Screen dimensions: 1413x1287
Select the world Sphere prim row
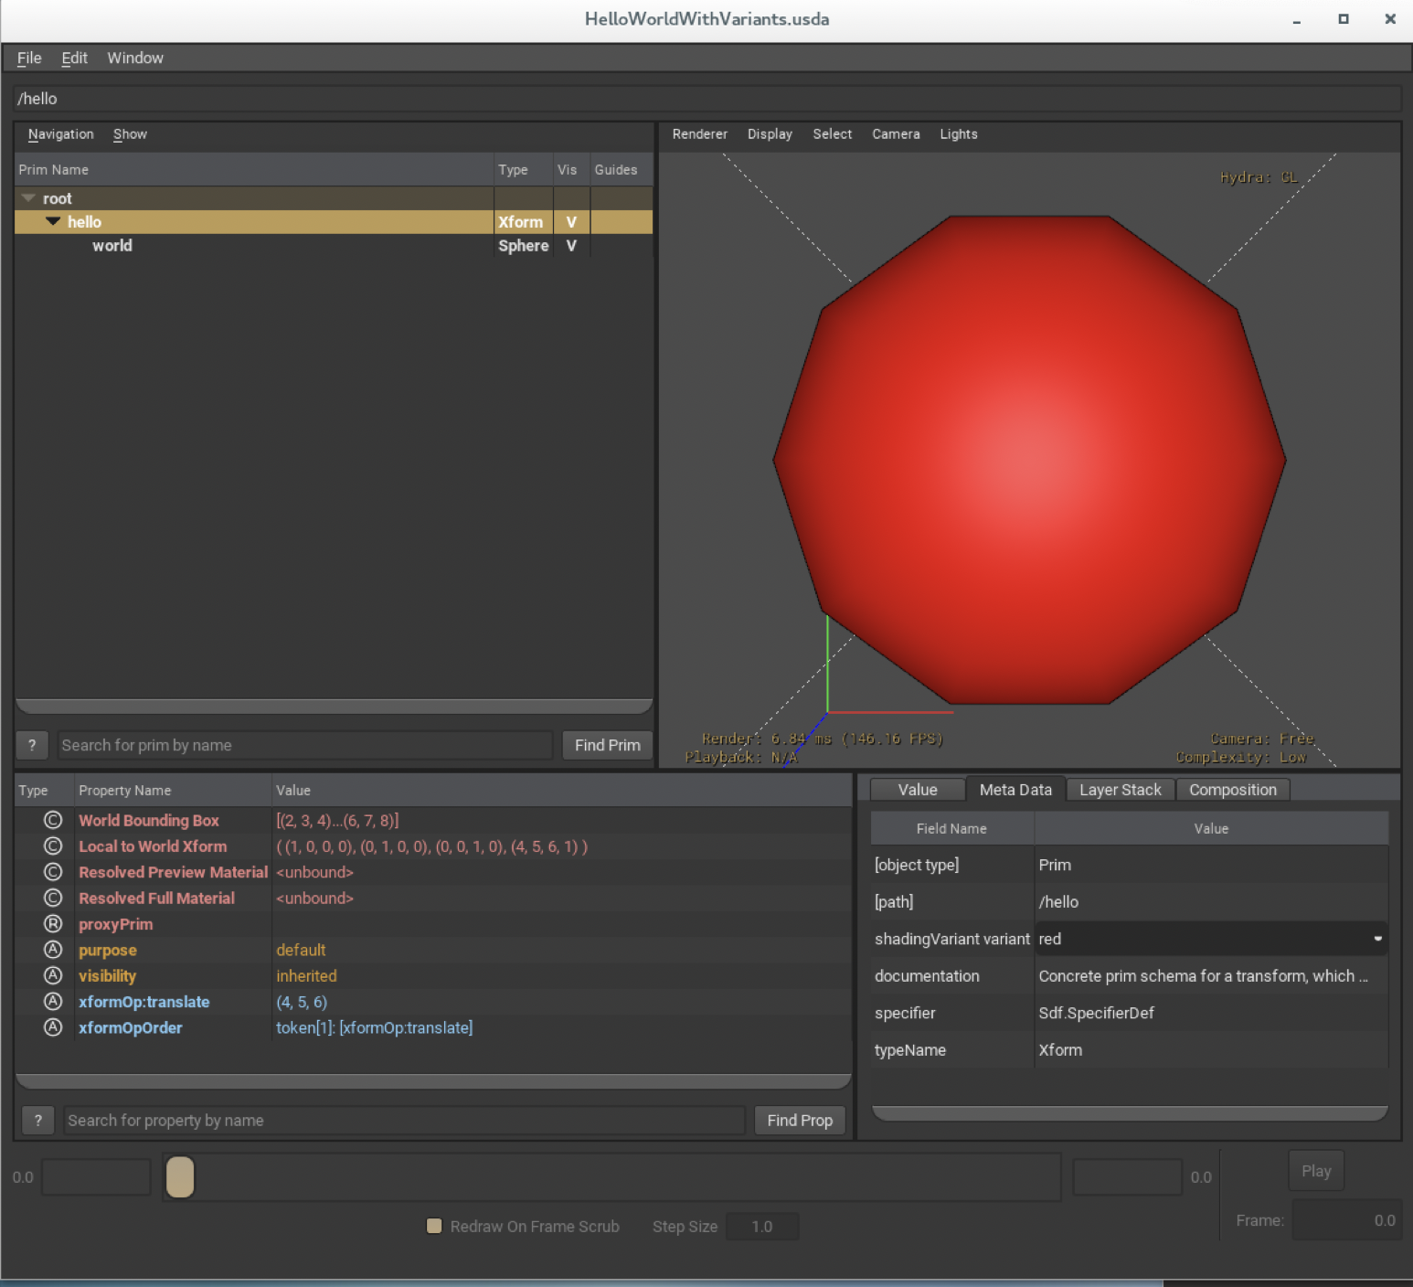coord(334,246)
